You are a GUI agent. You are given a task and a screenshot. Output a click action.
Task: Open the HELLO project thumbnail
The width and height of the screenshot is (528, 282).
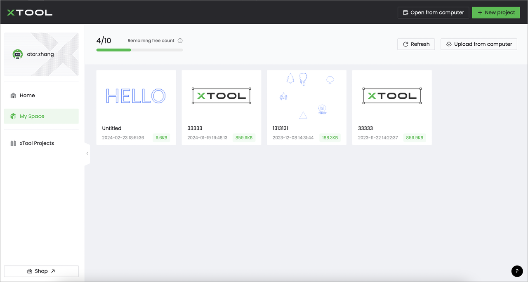pyautogui.click(x=136, y=96)
